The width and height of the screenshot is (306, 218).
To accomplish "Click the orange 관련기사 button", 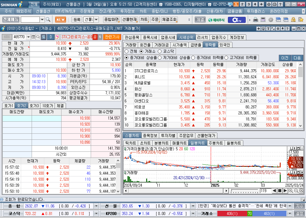I will [x=112, y=37].
